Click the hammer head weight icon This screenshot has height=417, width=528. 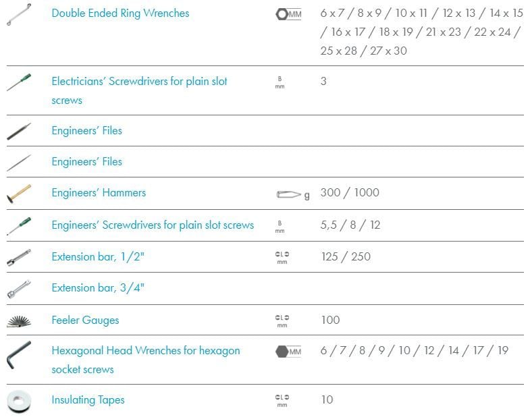[x=292, y=194]
